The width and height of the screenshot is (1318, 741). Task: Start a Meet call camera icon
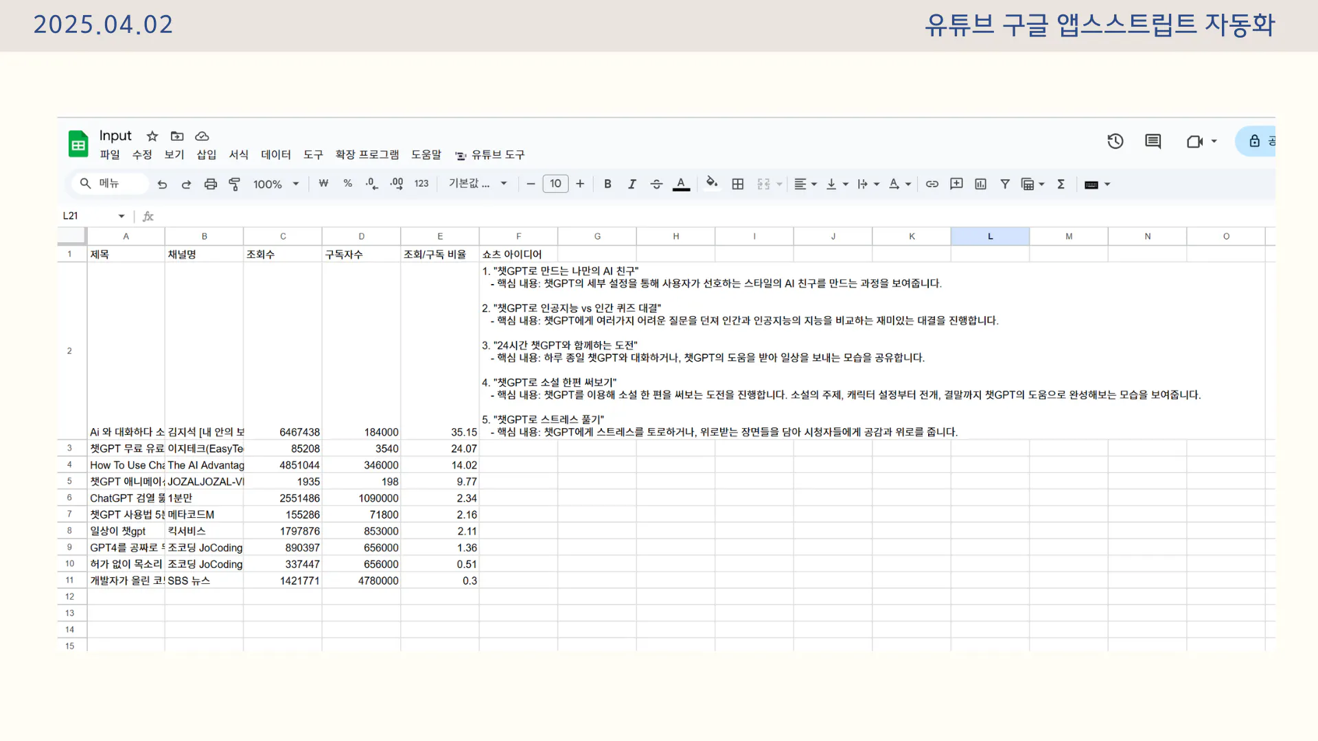pyautogui.click(x=1195, y=141)
